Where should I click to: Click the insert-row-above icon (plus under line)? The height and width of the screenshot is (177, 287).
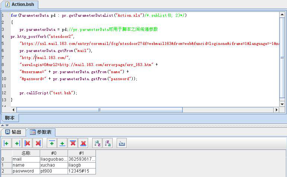point(52,143)
